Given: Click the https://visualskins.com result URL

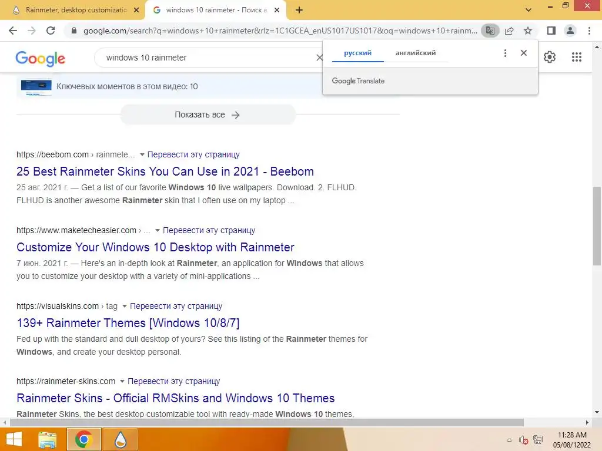Looking at the screenshot, I should pos(58,306).
